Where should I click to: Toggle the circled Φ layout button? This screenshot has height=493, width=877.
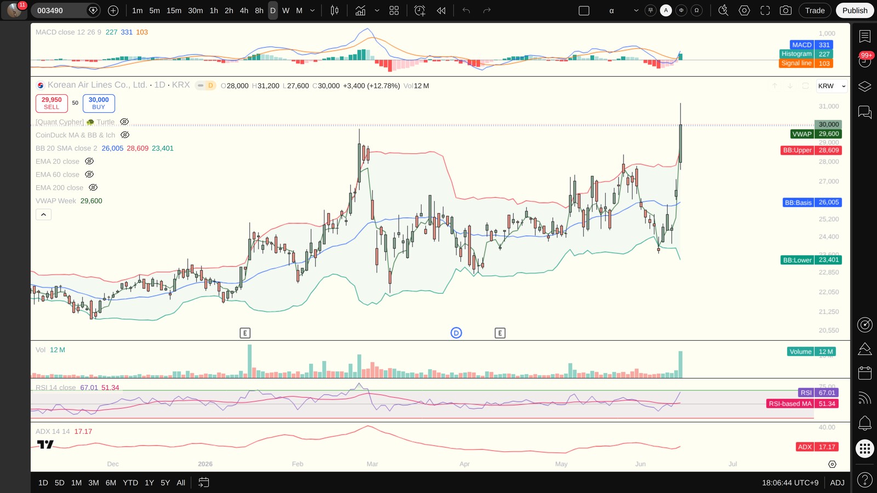click(681, 10)
